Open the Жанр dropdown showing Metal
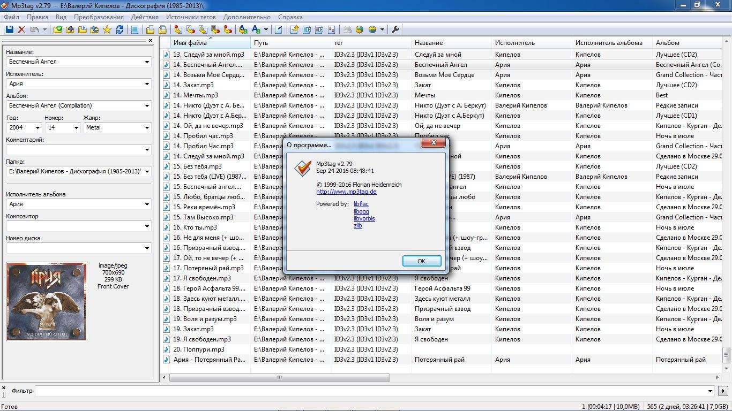 (x=147, y=127)
